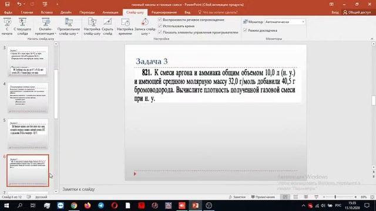Open Настройка слайд-шоу settings
The height and width of the screenshot is (211, 376).
[92, 26]
